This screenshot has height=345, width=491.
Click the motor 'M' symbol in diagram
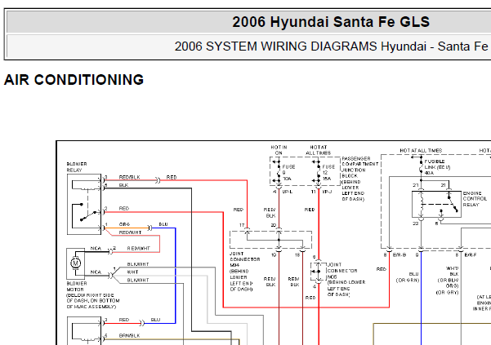point(75,263)
